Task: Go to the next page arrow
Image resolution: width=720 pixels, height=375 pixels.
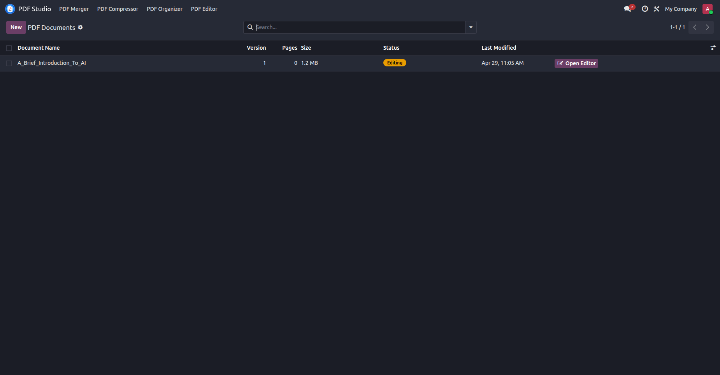Action: point(708,27)
